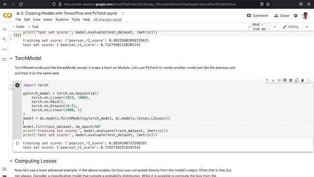The image size is (314, 177).
Task: Bookmark this page with the star icon
Action: [x=268, y=4]
